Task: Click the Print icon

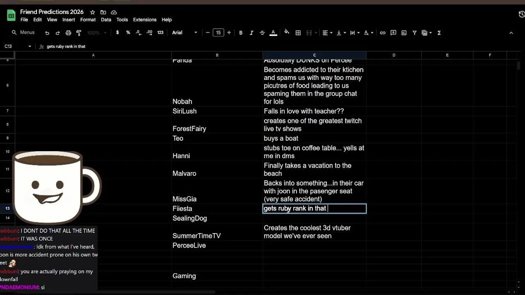Action: 68,33
